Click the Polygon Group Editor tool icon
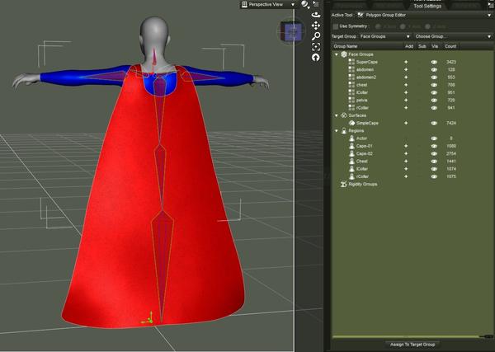The image size is (495, 352). pos(361,15)
